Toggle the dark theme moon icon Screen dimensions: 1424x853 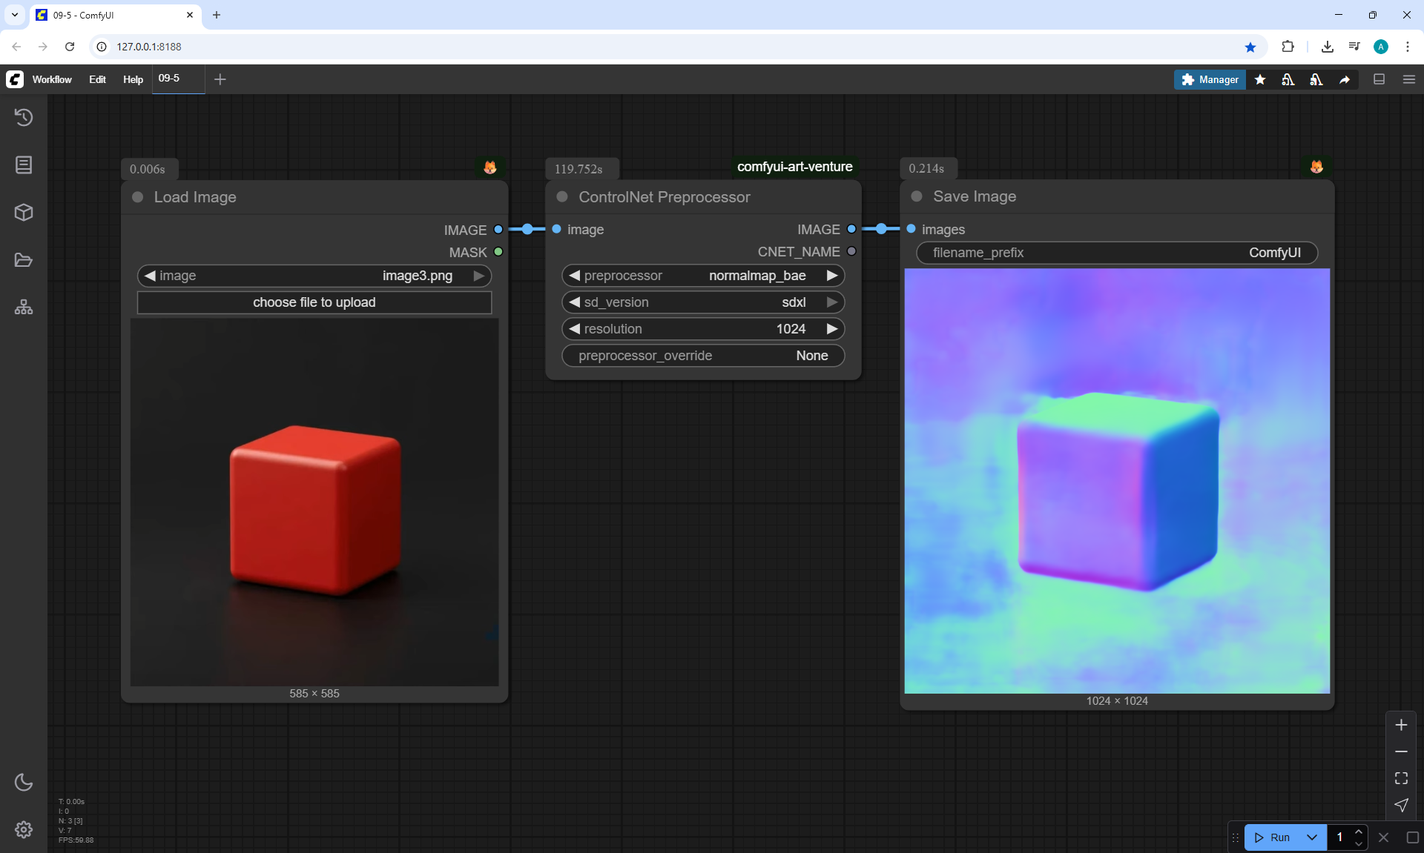[24, 782]
